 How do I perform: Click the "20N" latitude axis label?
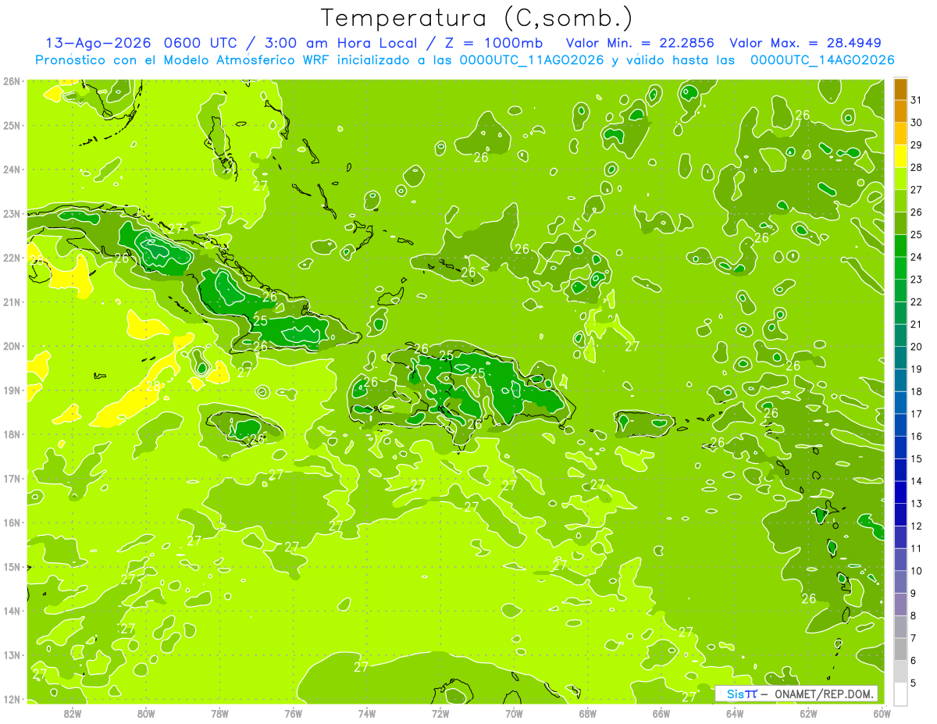(12, 346)
